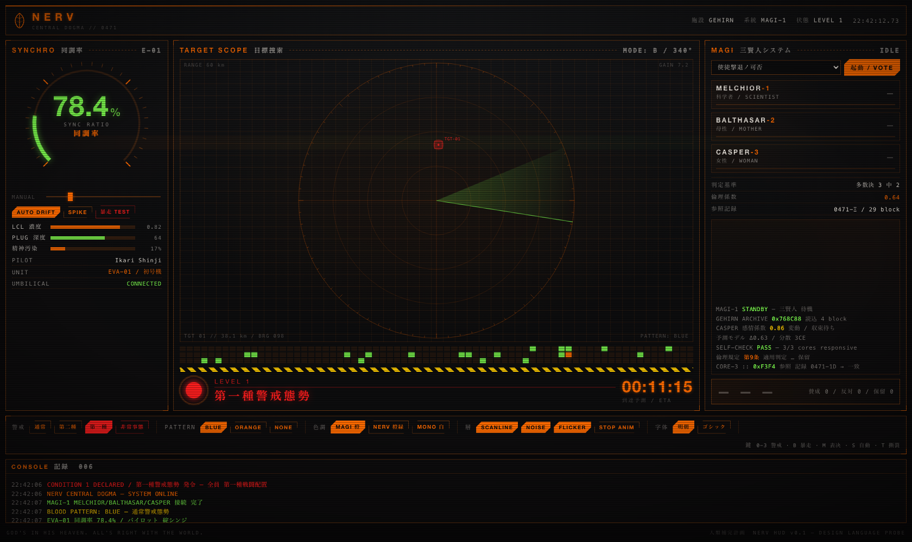Toggle the SCANLINE layer
This screenshot has height=542, width=912.
[x=497, y=428]
